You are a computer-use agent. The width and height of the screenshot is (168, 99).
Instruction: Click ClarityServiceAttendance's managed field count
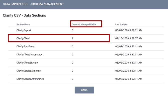tap(72, 79)
